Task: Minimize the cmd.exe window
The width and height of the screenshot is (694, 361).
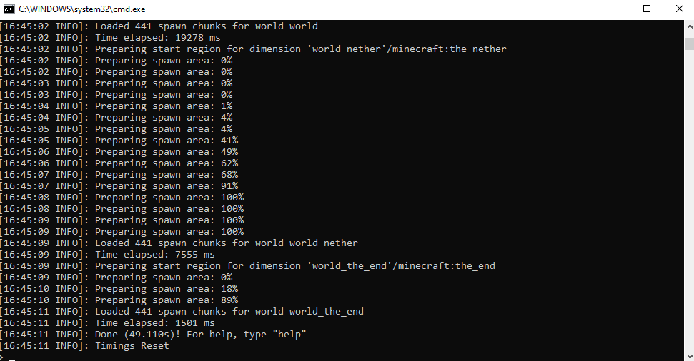Action: click(615, 9)
